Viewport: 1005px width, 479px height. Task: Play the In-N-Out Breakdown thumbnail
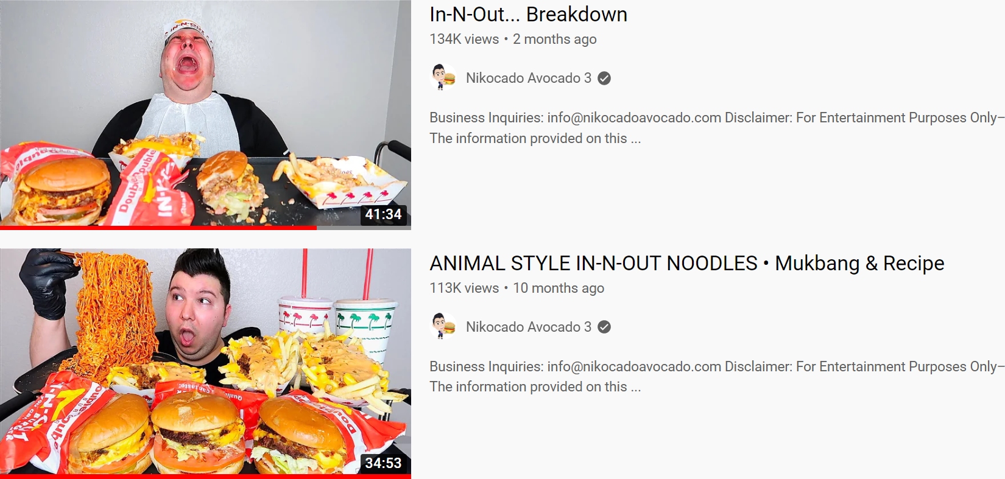(x=205, y=113)
